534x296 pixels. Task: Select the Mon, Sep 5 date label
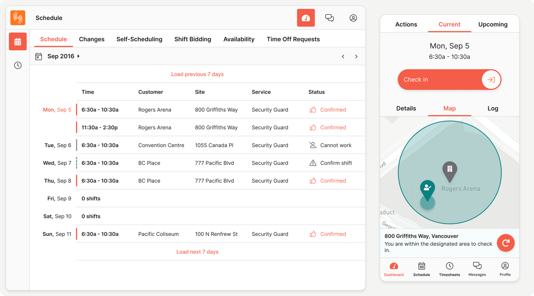[57, 110]
